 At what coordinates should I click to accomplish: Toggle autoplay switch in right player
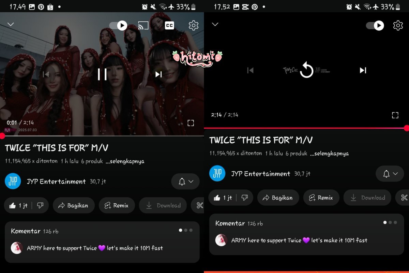point(375,26)
